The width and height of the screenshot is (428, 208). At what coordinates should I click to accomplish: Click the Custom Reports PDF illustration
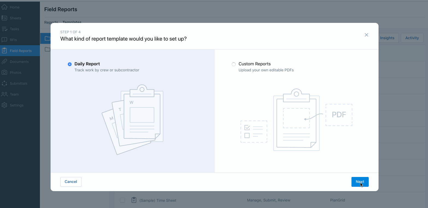296,120
